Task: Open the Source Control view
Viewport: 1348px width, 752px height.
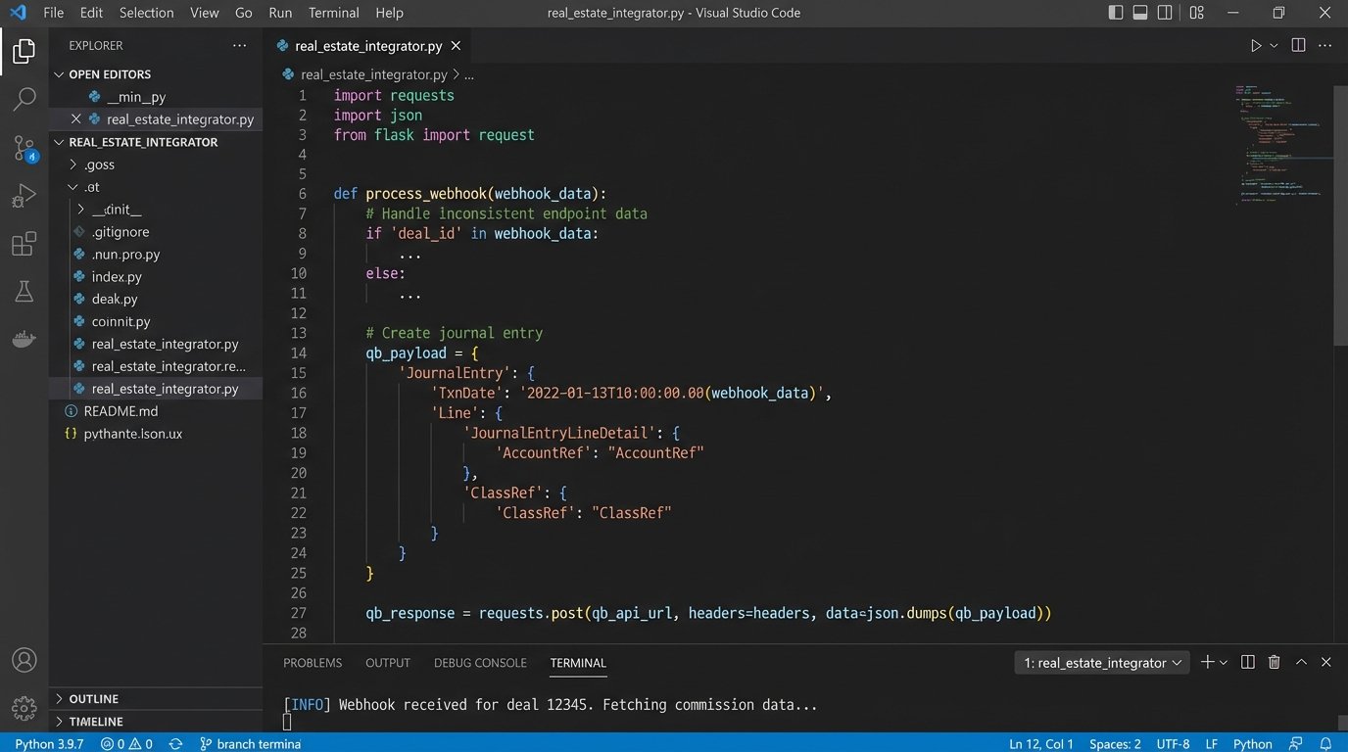Action: 24,148
